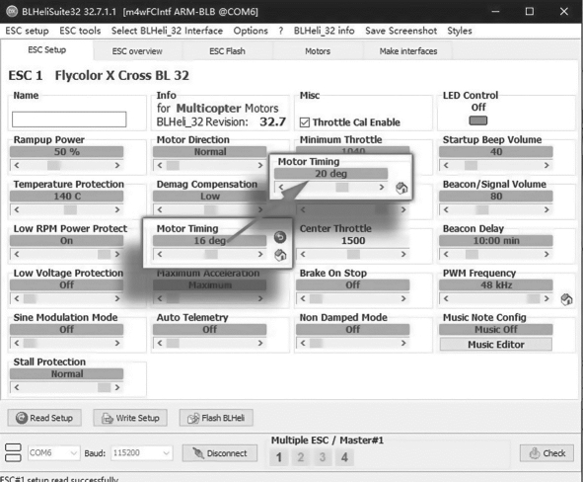Increase Beacon Delay with right arrow
The image size is (583, 482).
pos(547,254)
